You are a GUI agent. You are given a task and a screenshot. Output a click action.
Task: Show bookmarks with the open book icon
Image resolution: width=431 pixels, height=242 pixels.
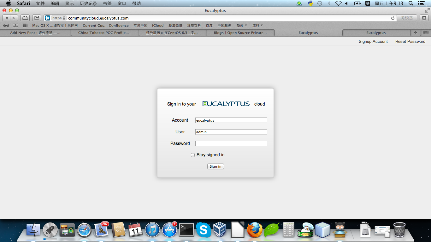tap(15, 26)
